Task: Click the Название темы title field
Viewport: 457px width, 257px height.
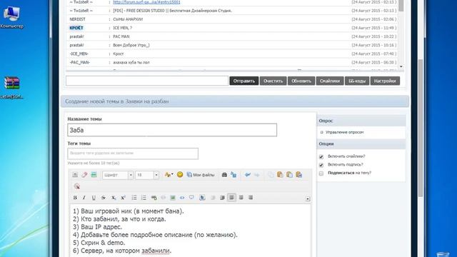Action: [172, 130]
